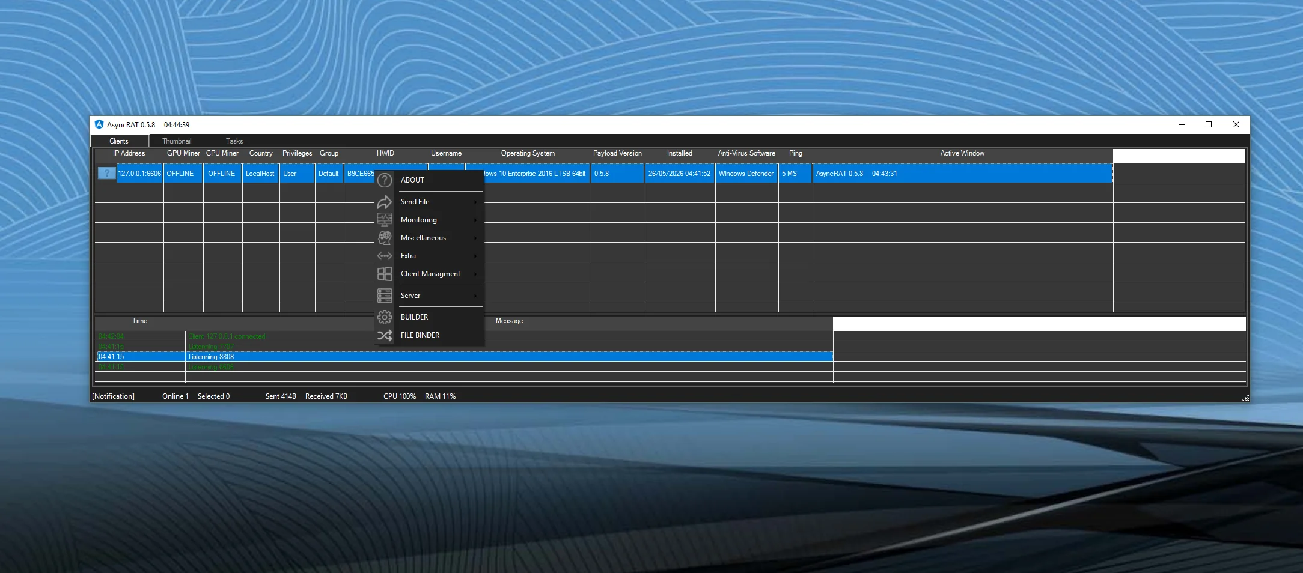Click the Username column header
1303x573 pixels.
point(447,153)
